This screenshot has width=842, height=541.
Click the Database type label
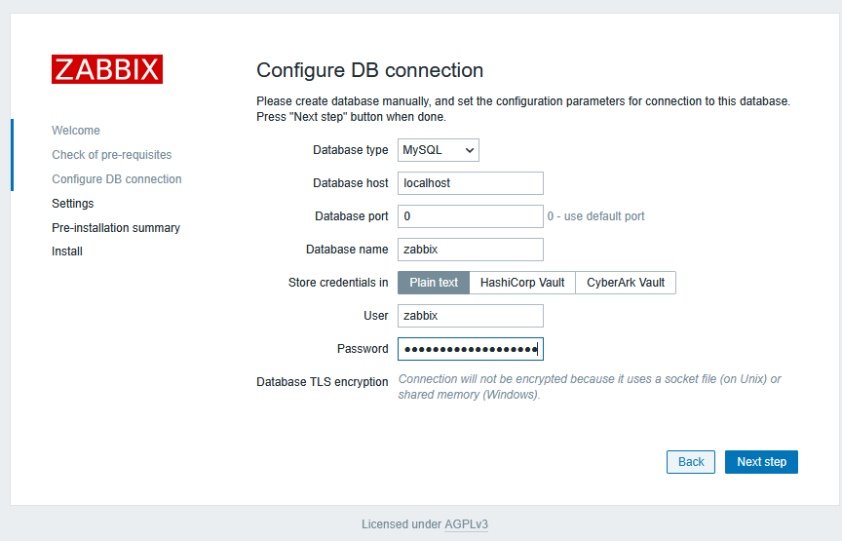pos(351,150)
